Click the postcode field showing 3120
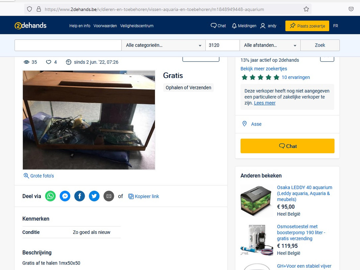Image resolution: width=360 pixels, height=270 pixels. 223,45
